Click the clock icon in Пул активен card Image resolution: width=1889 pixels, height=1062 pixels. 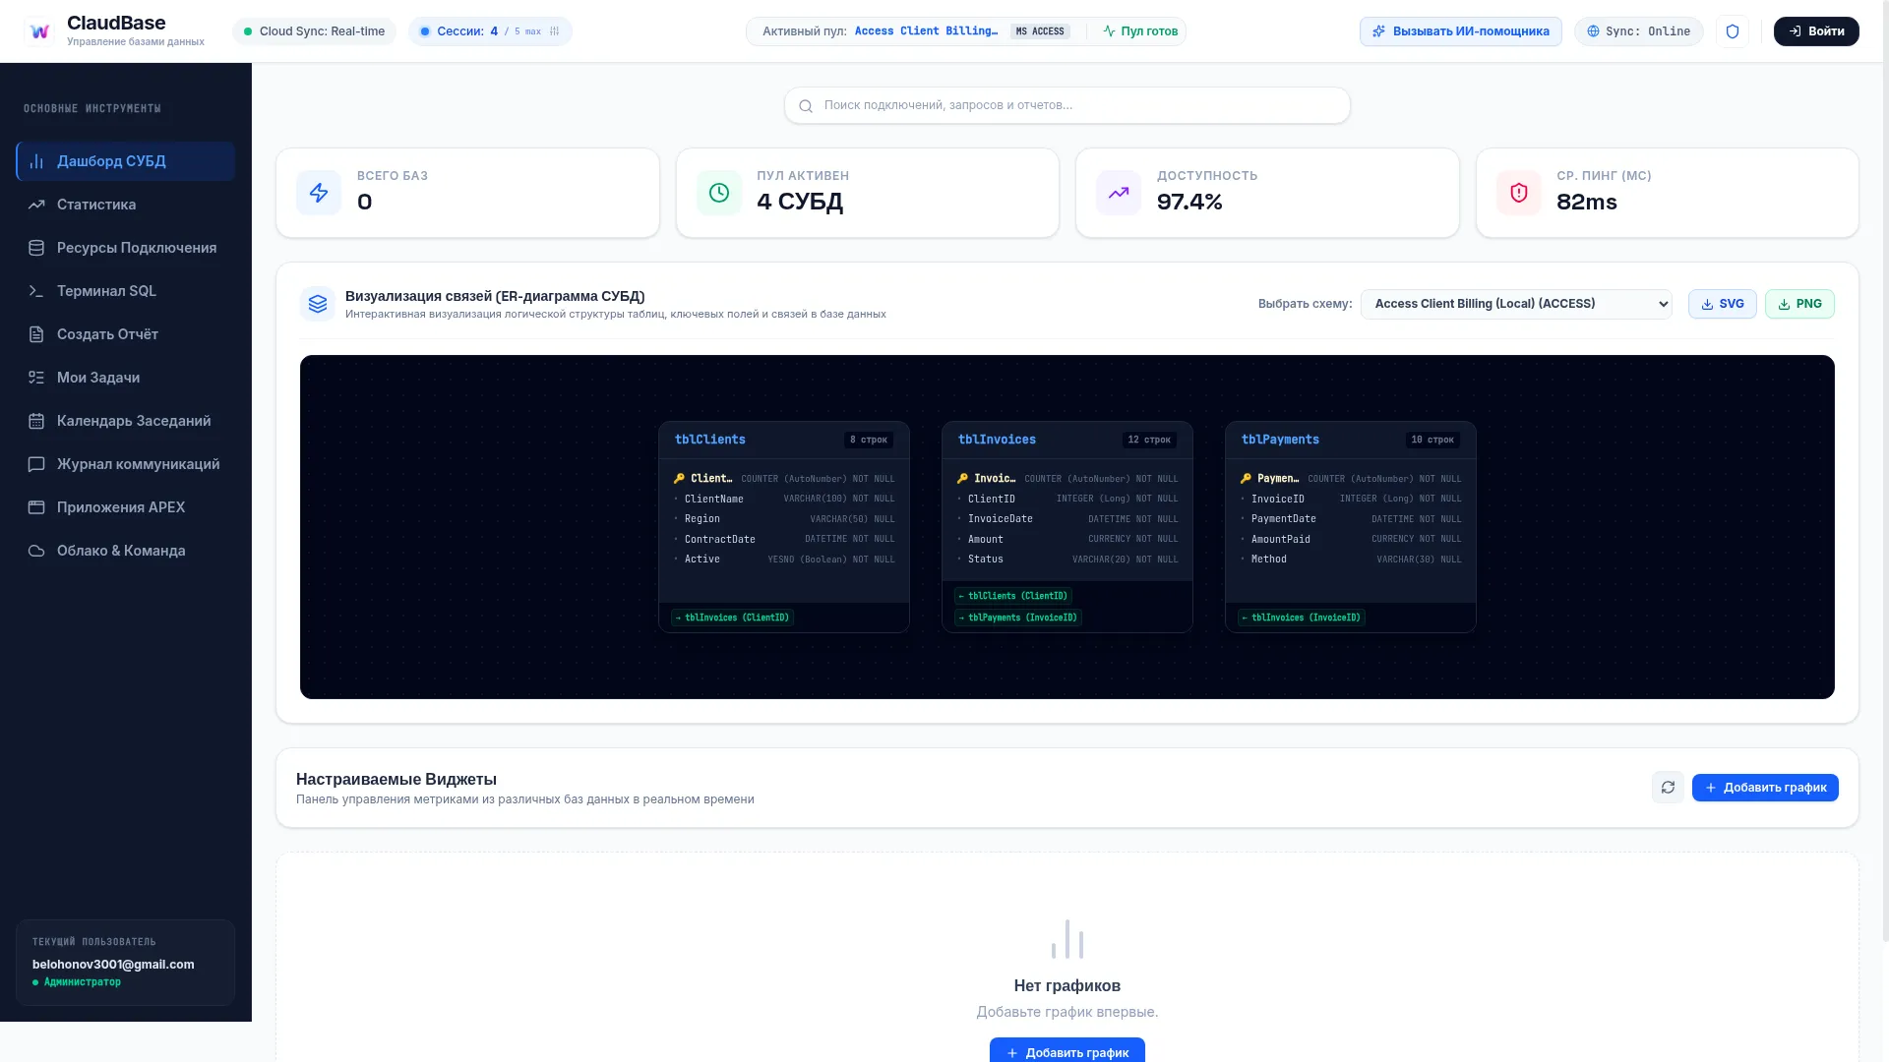pos(719,193)
